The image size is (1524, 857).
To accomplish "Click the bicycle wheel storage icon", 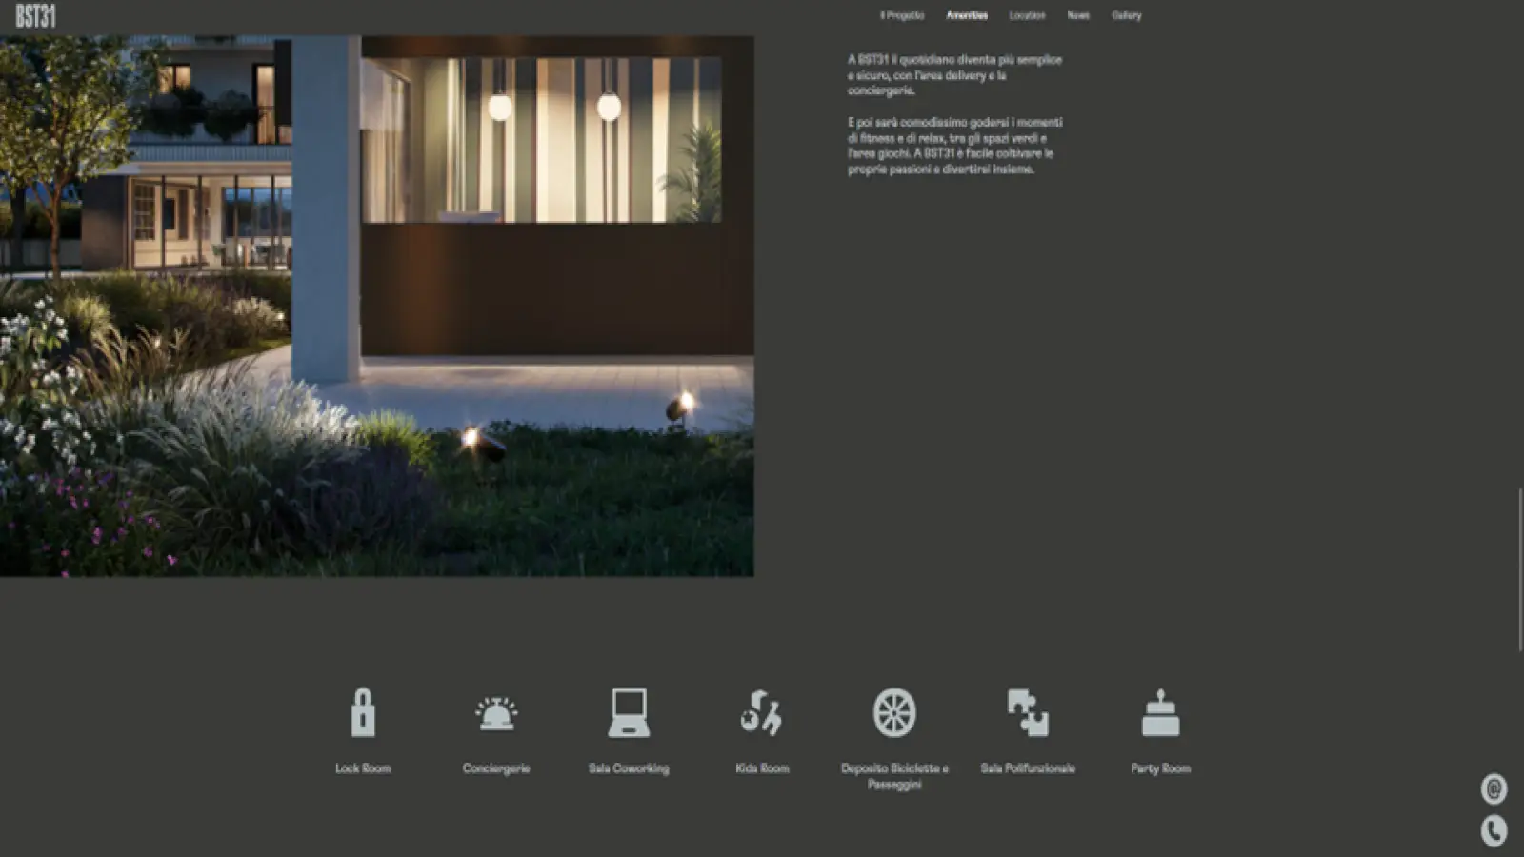I will click(894, 712).
